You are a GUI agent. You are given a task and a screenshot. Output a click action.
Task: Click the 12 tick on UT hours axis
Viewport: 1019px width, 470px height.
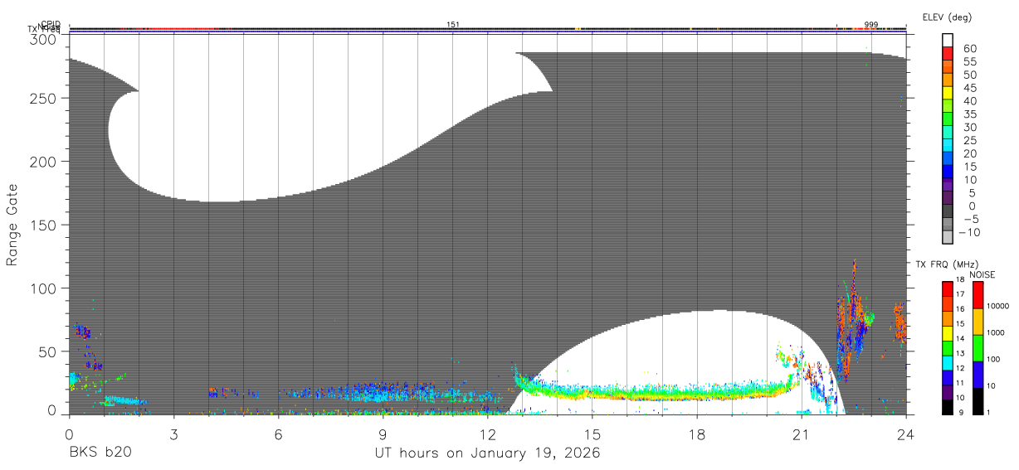pyautogui.click(x=487, y=434)
